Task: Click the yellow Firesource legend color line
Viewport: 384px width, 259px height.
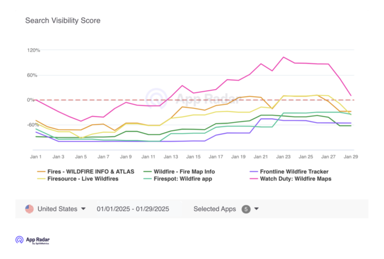Action: [41, 178]
